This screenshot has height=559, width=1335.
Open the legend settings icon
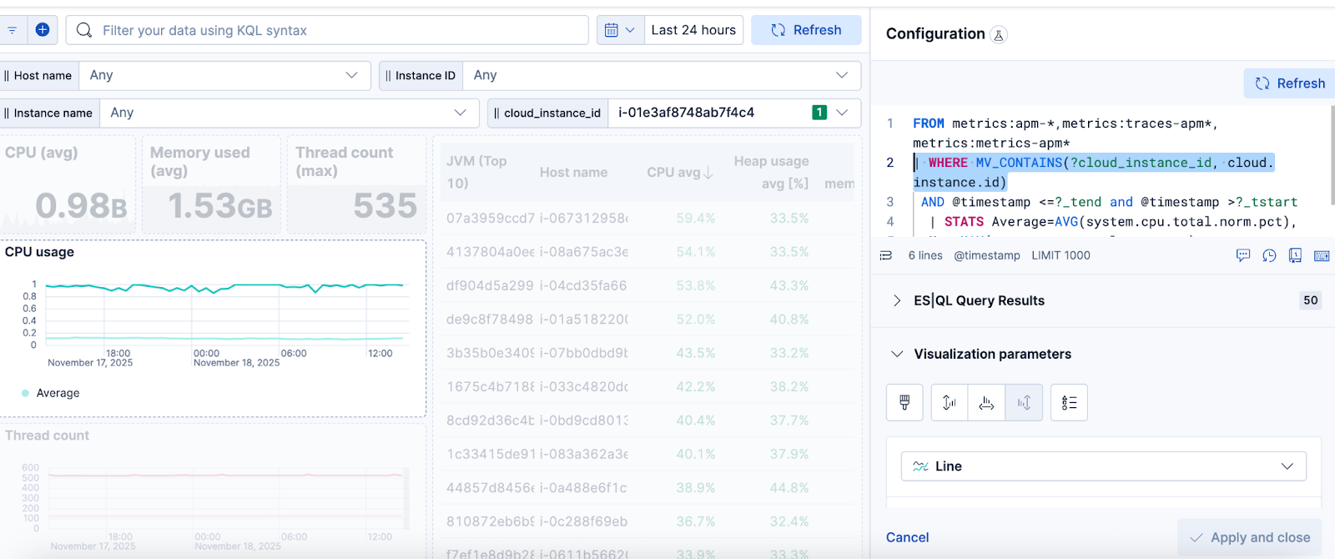[1069, 403]
